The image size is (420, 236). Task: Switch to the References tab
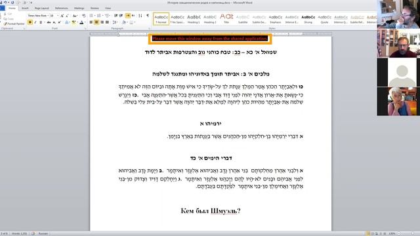[x=61, y=8]
